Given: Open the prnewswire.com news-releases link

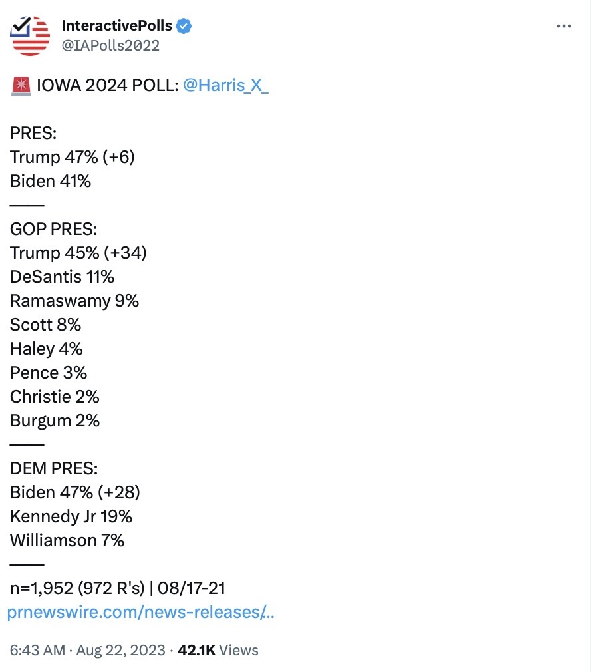Looking at the screenshot, I should [x=140, y=612].
